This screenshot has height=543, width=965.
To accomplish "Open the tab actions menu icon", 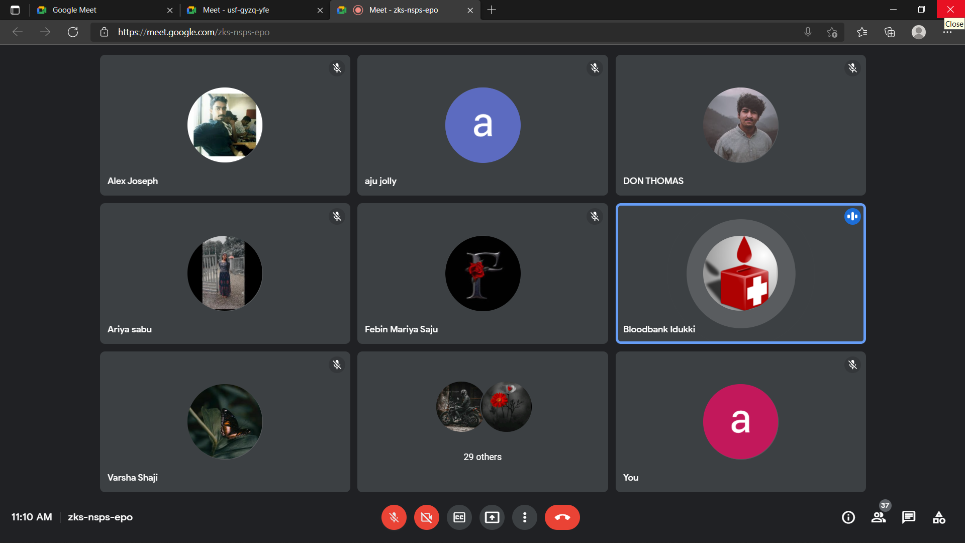I will point(15,10).
